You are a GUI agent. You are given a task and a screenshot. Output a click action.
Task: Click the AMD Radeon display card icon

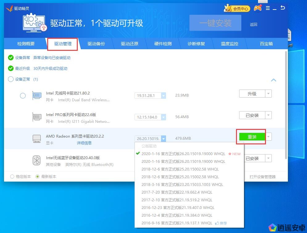(37, 139)
